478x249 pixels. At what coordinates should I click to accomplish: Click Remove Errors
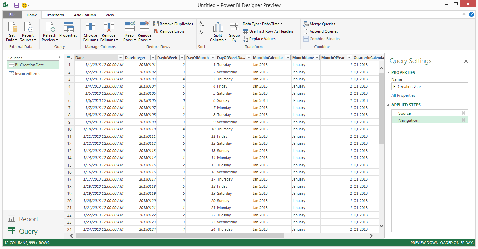pos(171,31)
